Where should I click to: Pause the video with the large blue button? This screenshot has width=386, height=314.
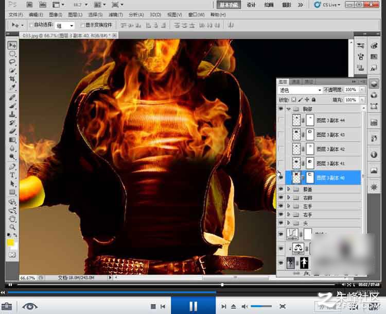(193, 306)
